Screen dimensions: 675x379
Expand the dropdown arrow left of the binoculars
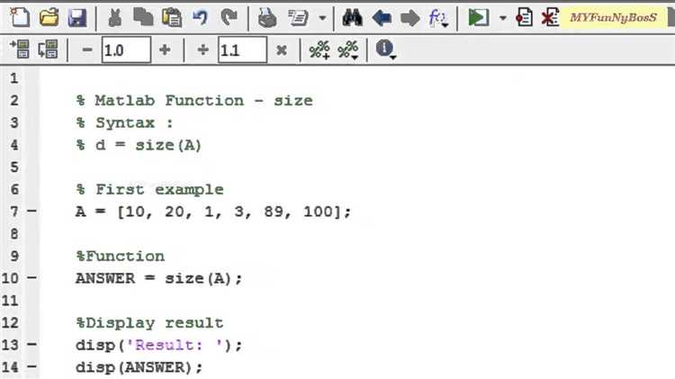click(x=322, y=18)
